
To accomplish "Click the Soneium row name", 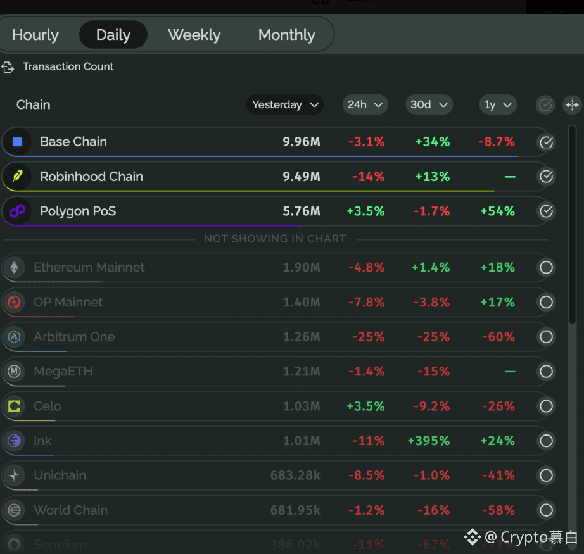I will 60,545.
